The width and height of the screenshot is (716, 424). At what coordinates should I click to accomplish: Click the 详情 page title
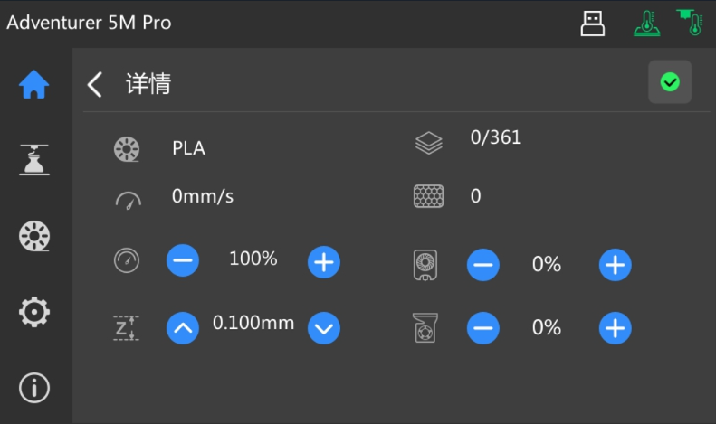click(148, 84)
